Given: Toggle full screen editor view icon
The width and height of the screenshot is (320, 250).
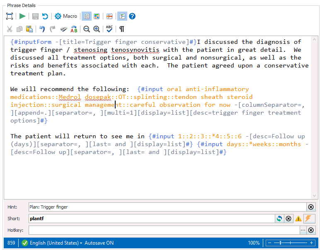Looking at the screenshot, I should coord(10,16).
